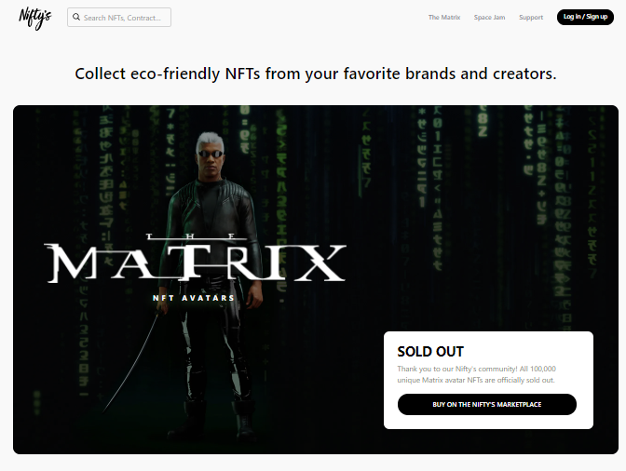The height and width of the screenshot is (471, 626).
Task: Click The Matrix logo in the banner
Action: [195, 258]
